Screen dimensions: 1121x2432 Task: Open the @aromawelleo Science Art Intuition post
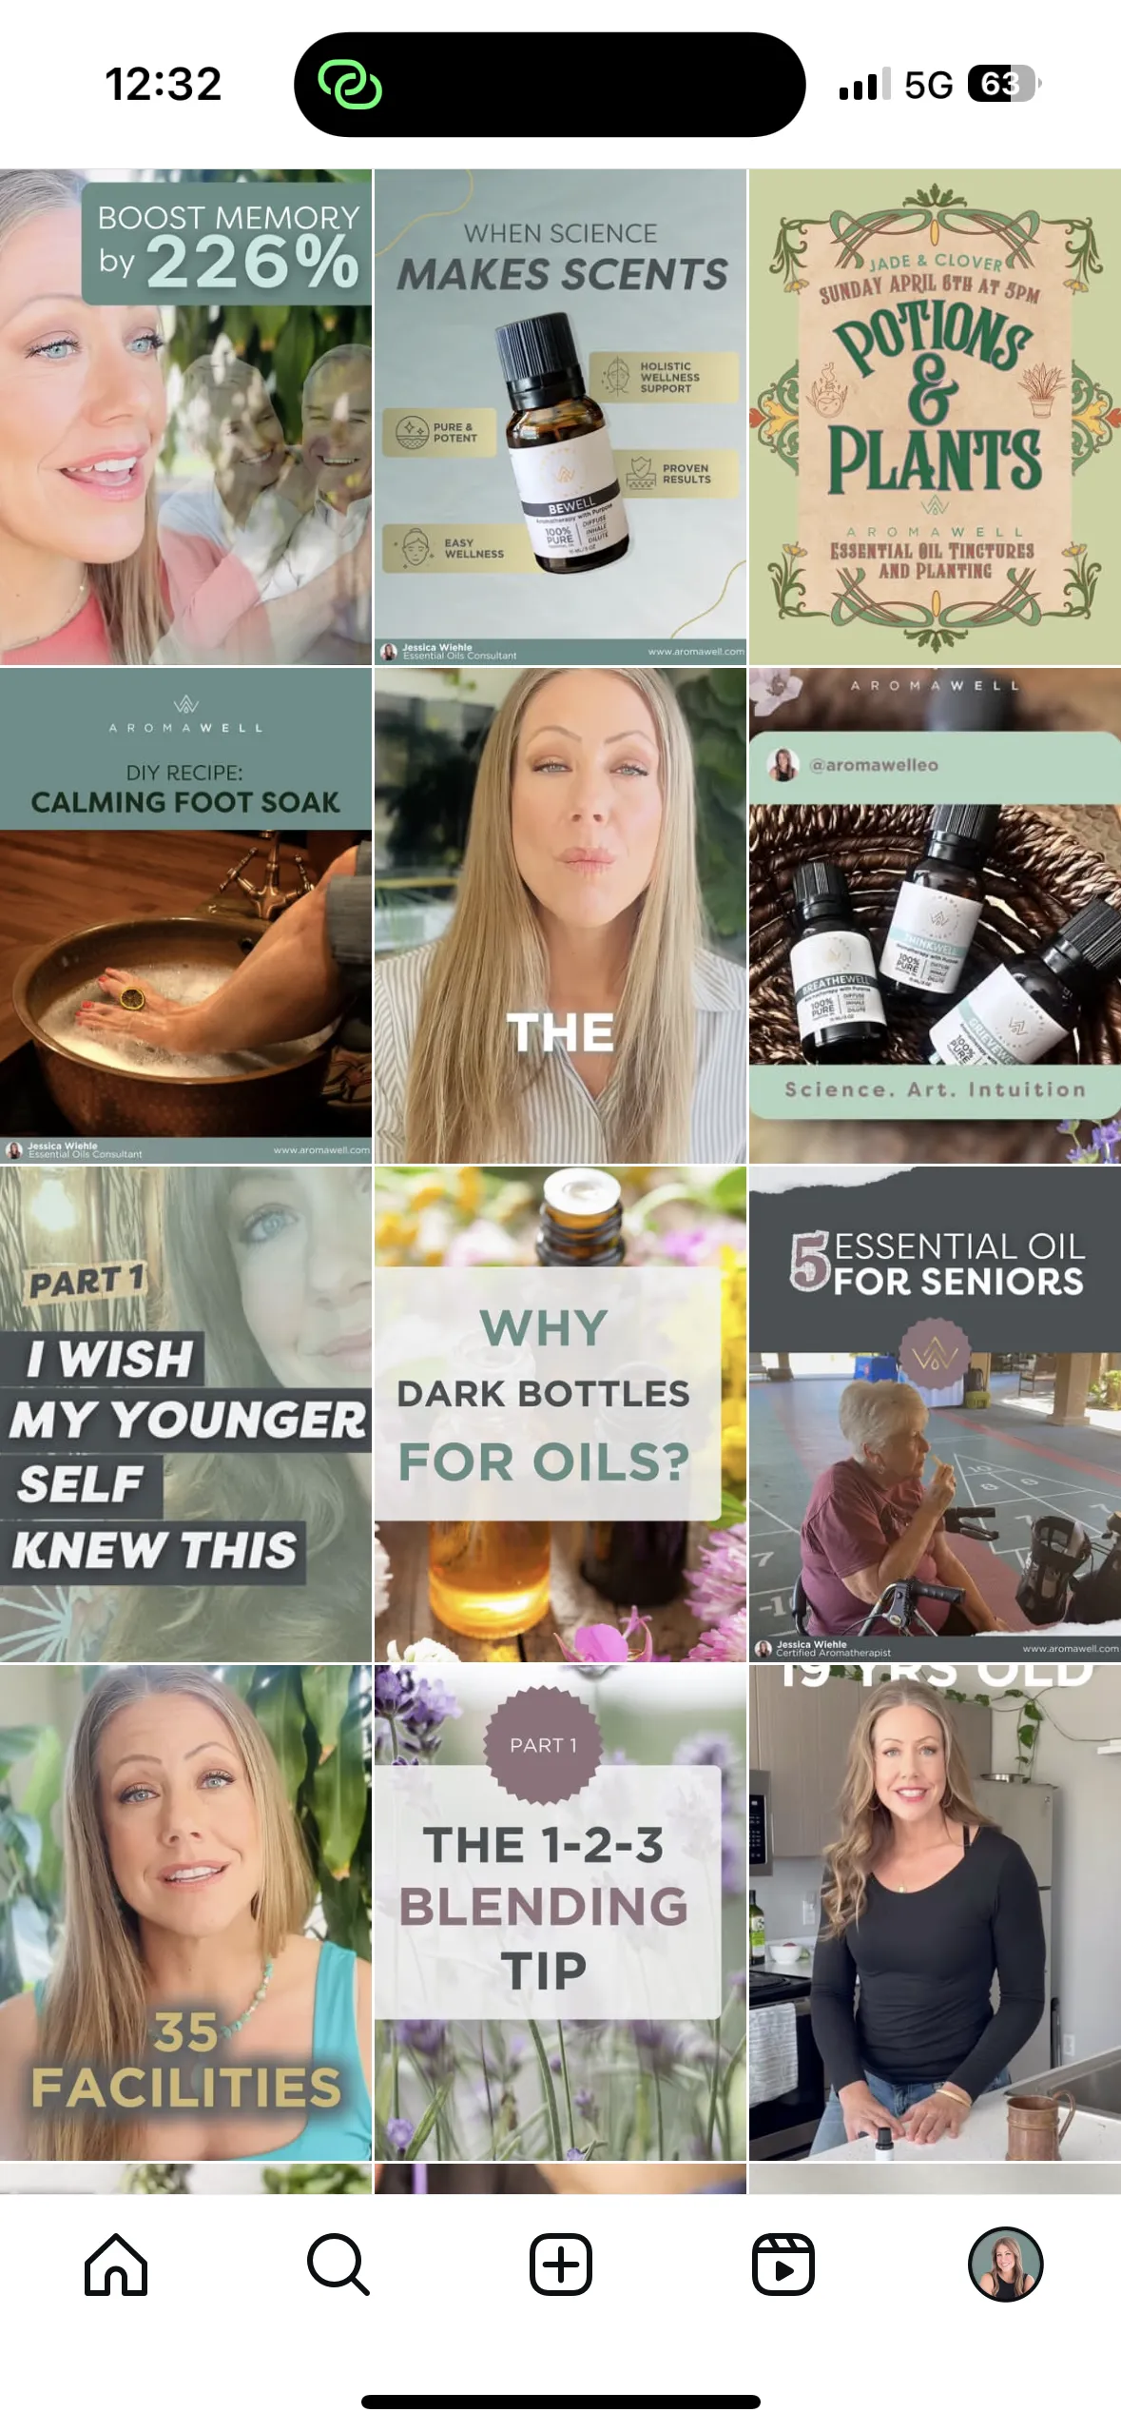pyautogui.click(x=935, y=915)
